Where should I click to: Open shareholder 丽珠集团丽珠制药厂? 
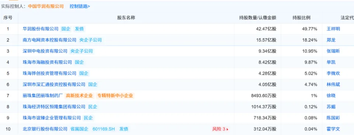[x=43, y=96]
